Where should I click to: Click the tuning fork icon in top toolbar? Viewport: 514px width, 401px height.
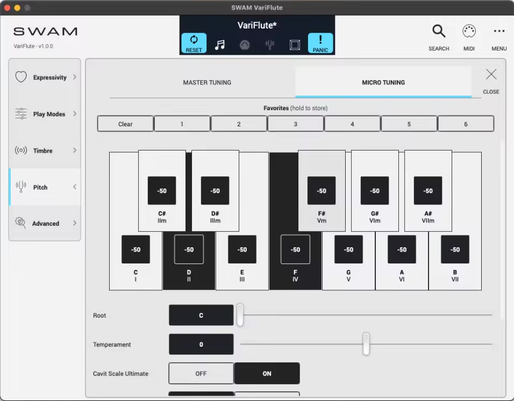(270, 45)
